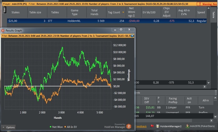218x132 pixels.
Task: Sort by Speed column header
Action: [201, 12]
